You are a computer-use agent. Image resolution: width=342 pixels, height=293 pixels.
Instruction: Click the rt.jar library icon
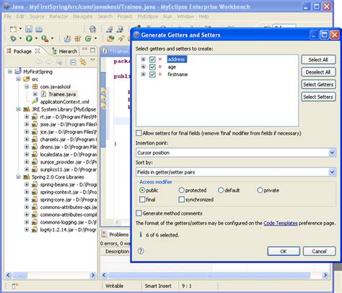[x=35, y=117]
